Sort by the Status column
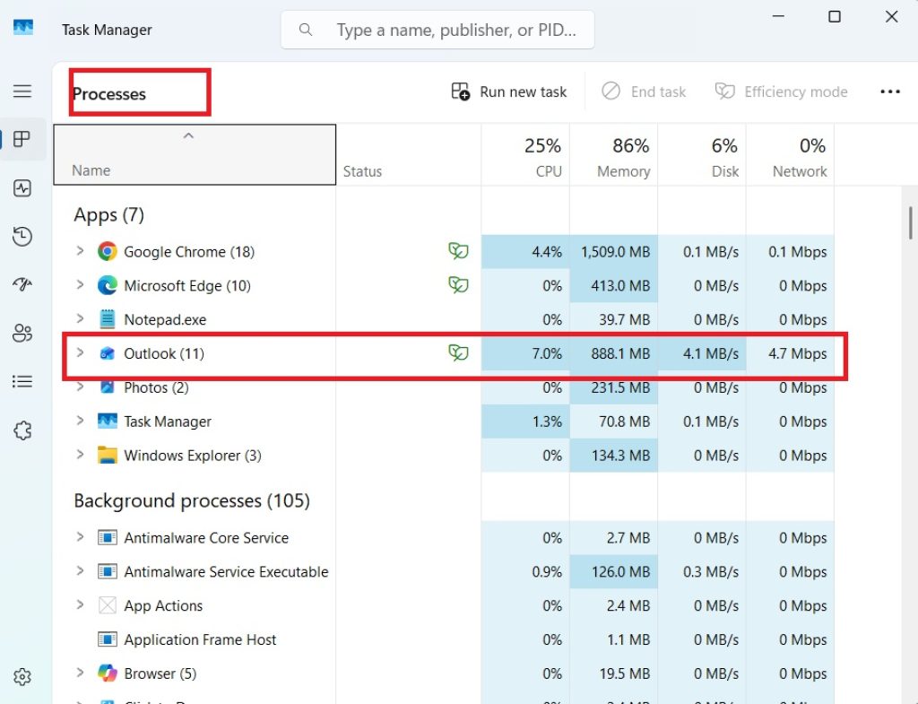This screenshot has width=918, height=704. (409, 154)
